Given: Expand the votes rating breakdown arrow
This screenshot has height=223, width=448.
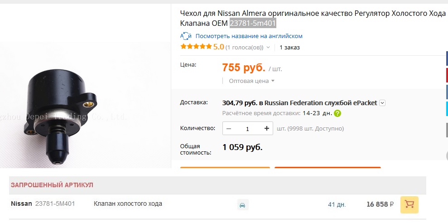Looking at the screenshot, I should (x=268, y=47).
